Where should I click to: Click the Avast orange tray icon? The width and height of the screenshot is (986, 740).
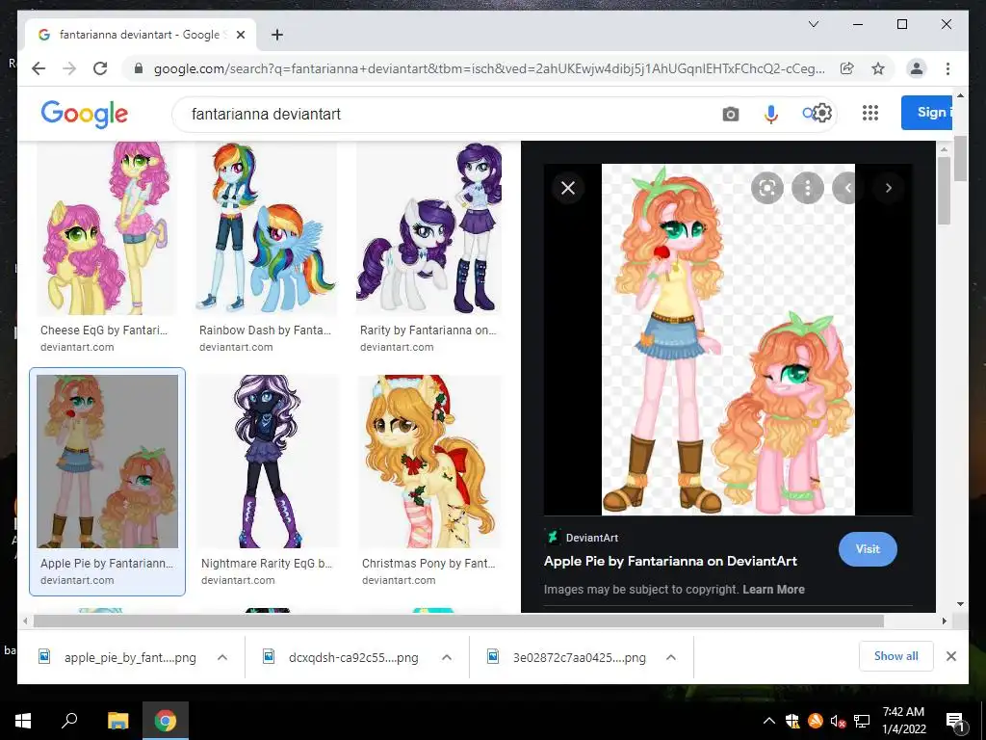point(815,721)
